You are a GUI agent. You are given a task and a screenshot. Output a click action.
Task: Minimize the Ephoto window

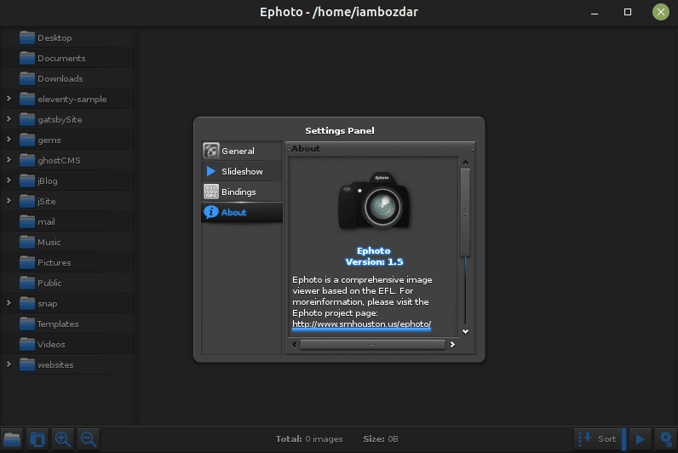point(595,12)
